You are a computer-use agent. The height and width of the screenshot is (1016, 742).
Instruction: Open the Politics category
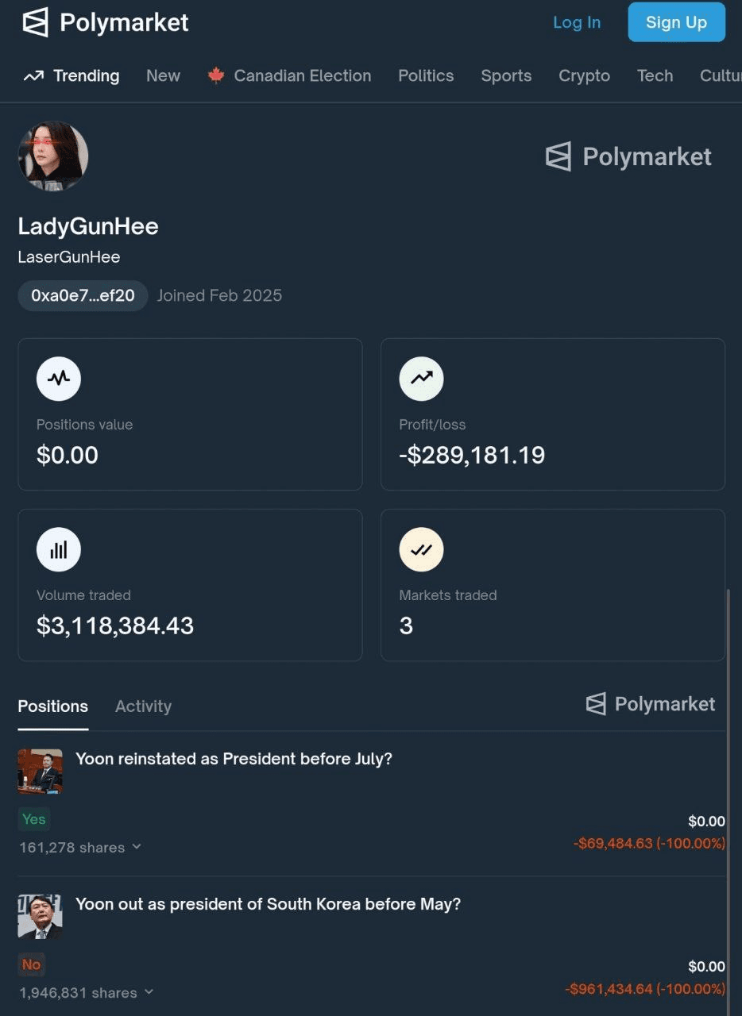pyautogui.click(x=426, y=76)
